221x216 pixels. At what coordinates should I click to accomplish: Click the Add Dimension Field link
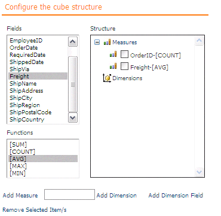(176, 195)
